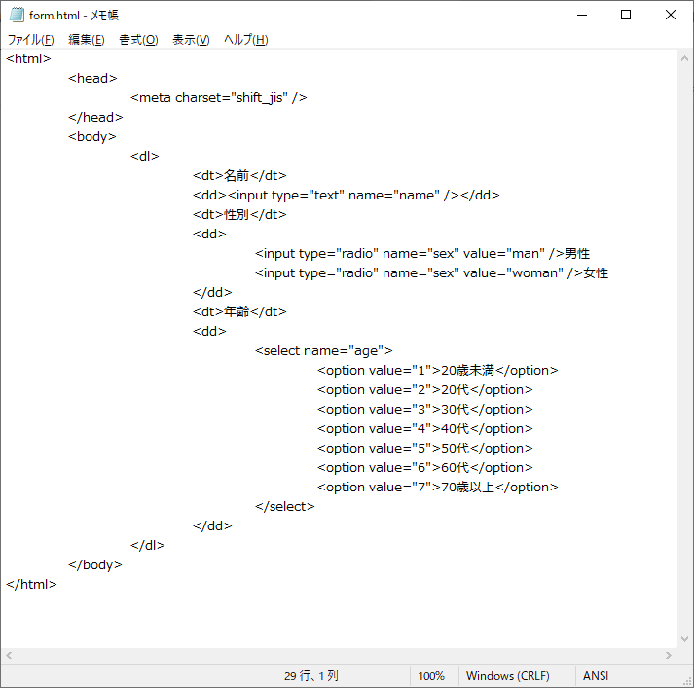Open the 書式(O) menu
This screenshot has width=694, height=688.
138,40
